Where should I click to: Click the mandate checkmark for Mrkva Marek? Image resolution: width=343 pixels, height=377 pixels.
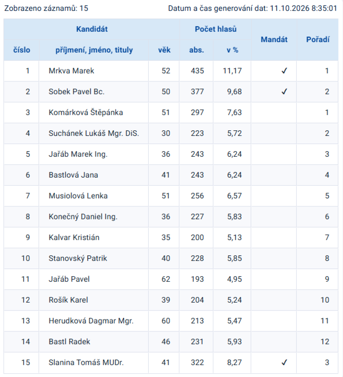pyautogui.click(x=284, y=71)
